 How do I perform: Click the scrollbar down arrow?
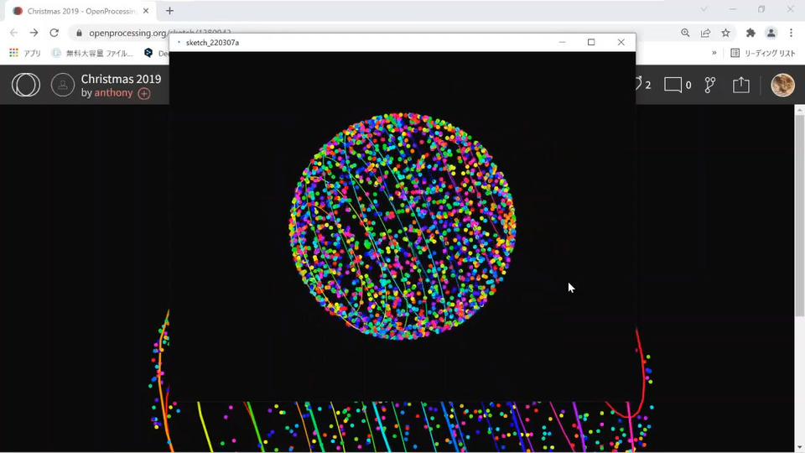pos(800,448)
